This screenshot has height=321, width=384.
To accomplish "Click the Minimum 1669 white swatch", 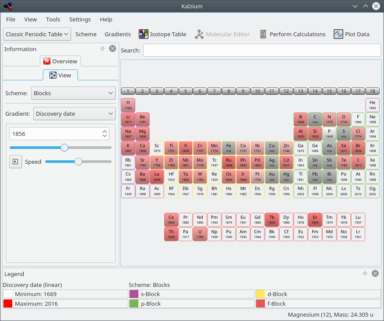I will (8, 294).
